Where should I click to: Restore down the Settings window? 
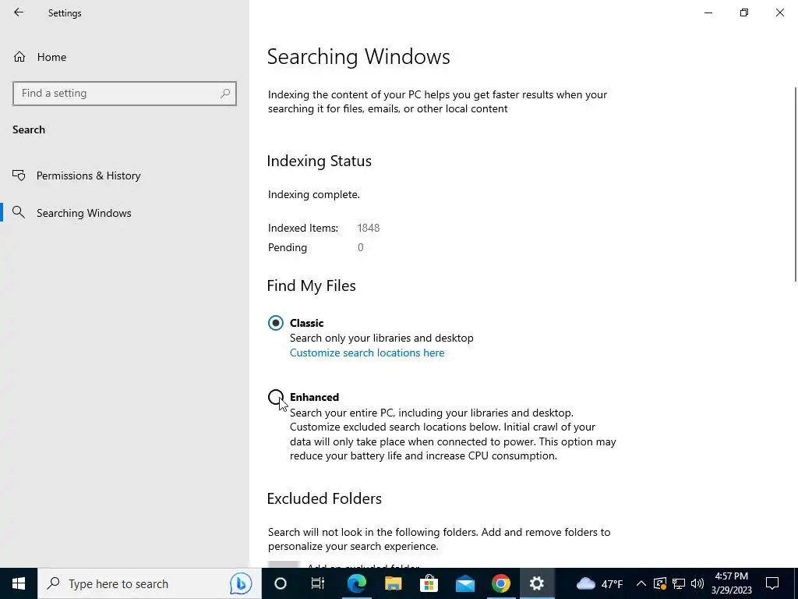(x=744, y=12)
